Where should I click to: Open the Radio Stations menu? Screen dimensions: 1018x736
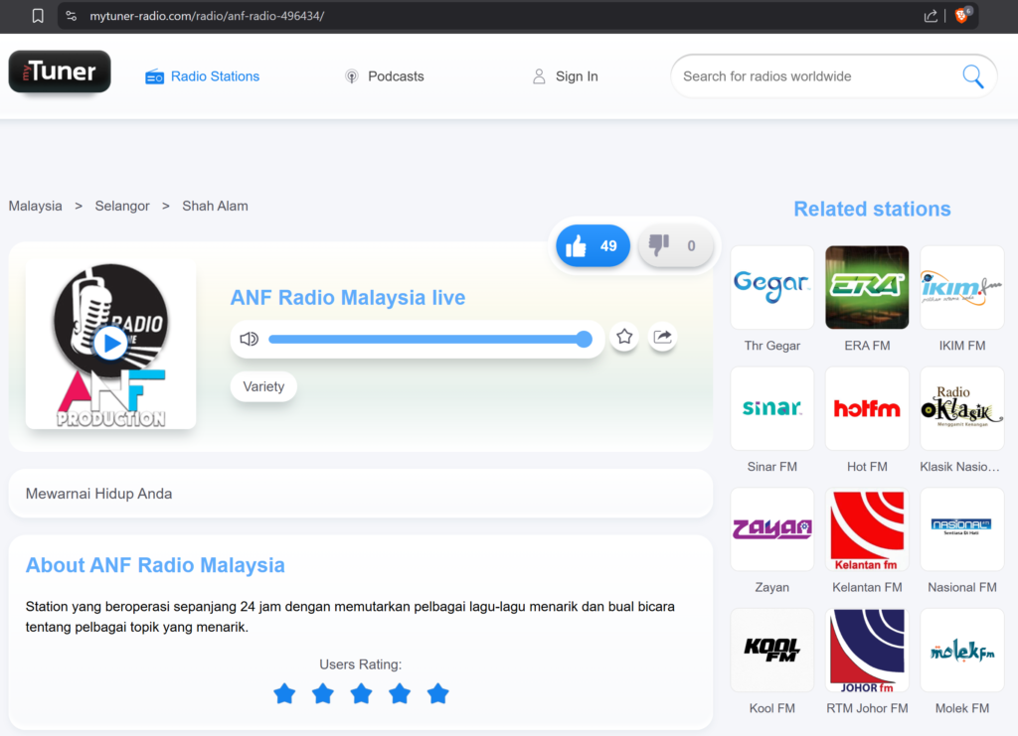point(203,76)
